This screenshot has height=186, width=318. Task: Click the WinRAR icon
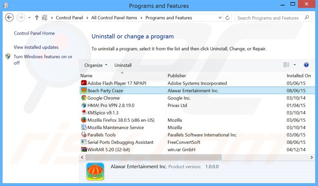point(84,149)
